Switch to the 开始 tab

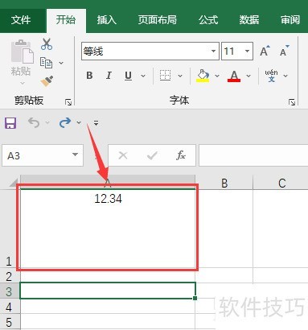(x=66, y=20)
